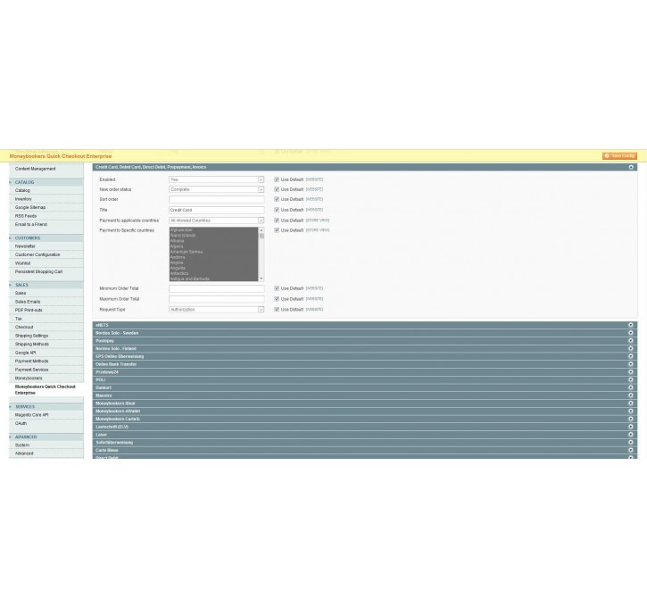
Task: Expand the Dankort section arrow icon
Action: 631,388
